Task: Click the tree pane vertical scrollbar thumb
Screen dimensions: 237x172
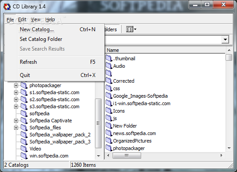Action: pyautogui.click(x=98, y=123)
